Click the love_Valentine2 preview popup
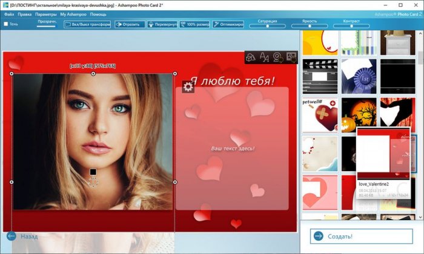Image resolution: width=424 pixels, height=254 pixels. (383, 163)
